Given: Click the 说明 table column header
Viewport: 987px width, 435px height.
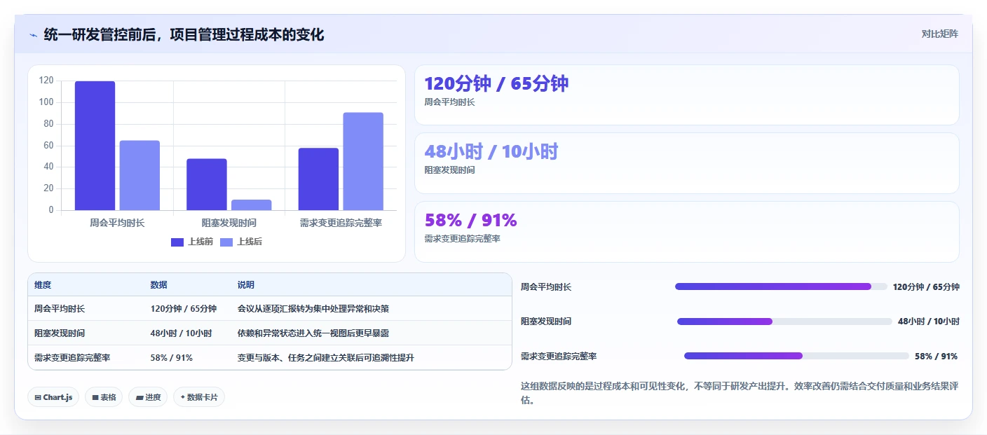Looking at the screenshot, I should [246, 285].
